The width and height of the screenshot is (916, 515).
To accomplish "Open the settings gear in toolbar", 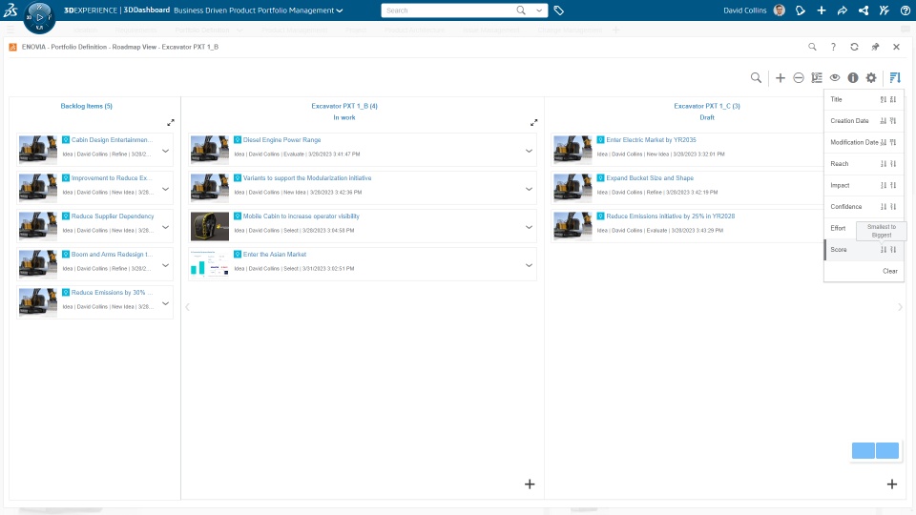I will (871, 77).
